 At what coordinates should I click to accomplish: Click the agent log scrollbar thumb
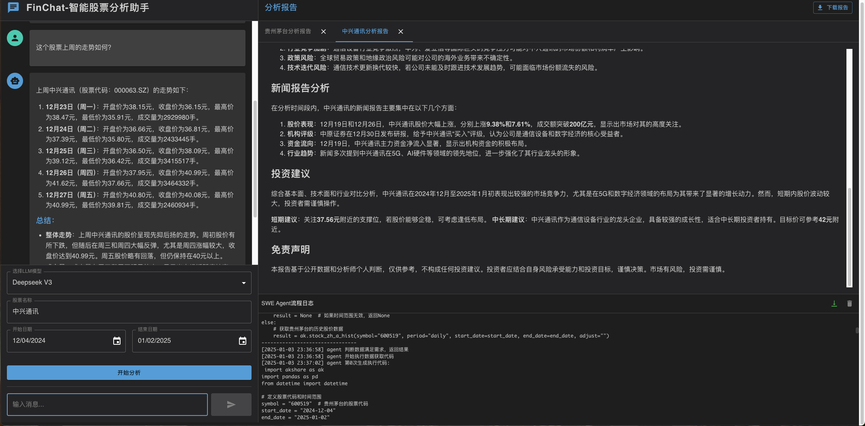tap(857, 330)
